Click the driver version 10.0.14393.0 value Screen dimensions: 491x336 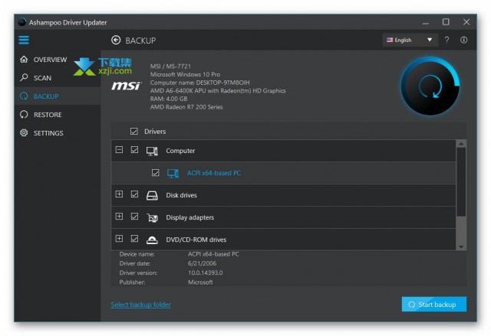206,272
